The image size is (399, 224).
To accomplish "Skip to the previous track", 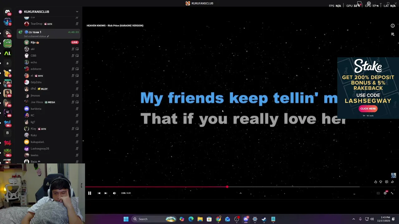I will pos(99,193).
